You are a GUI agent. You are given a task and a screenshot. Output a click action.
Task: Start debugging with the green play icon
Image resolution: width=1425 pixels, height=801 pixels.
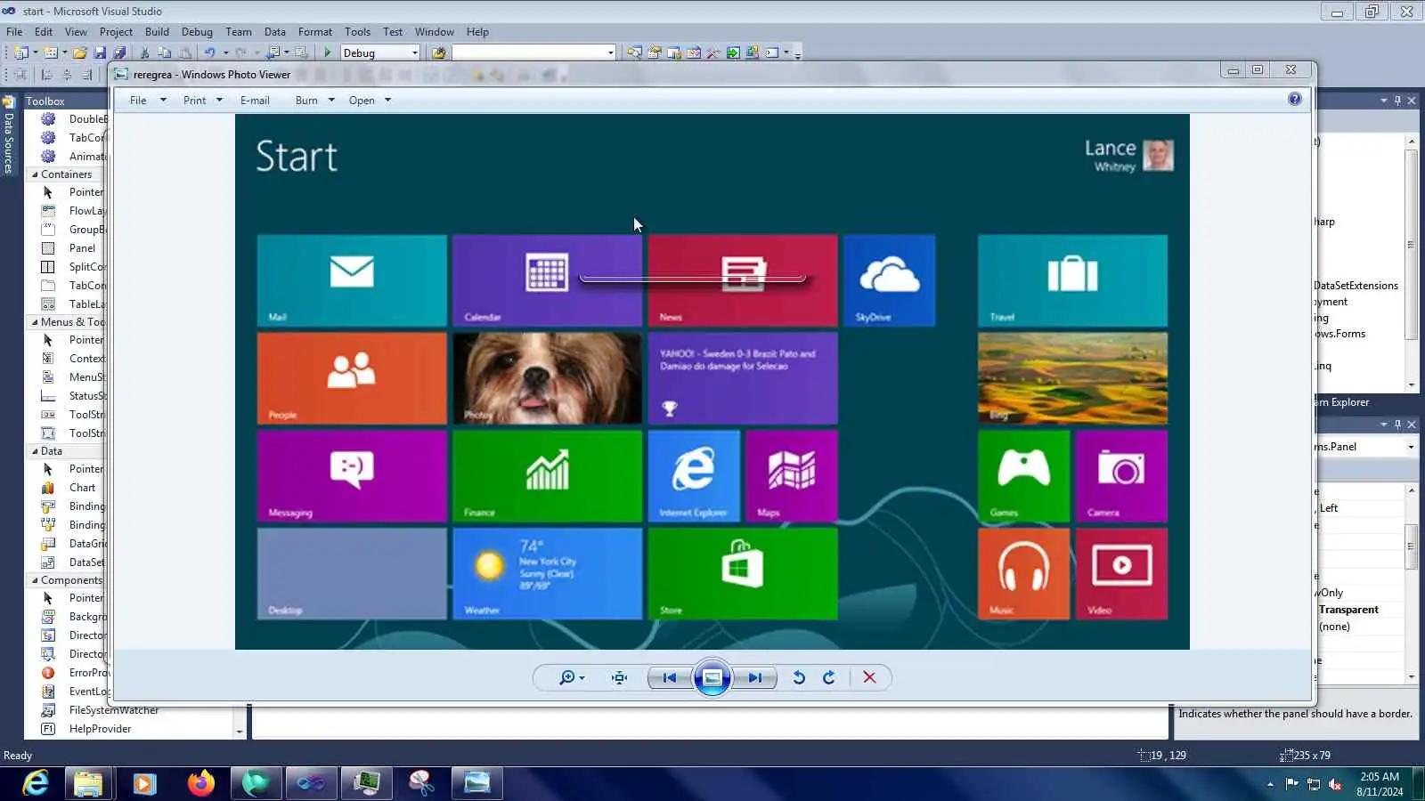[328, 53]
